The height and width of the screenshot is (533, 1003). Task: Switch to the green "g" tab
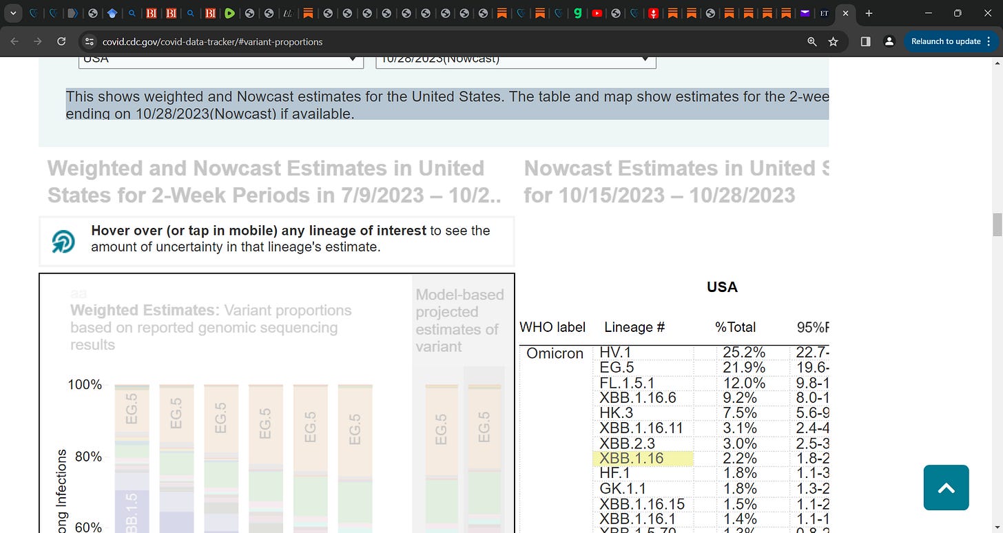click(x=578, y=13)
